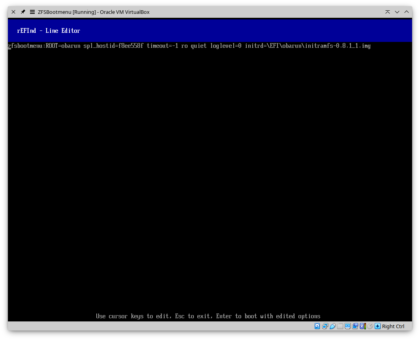The height and width of the screenshot is (340, 420).
Task: Click the quiet option text
Action: [199, 46]
